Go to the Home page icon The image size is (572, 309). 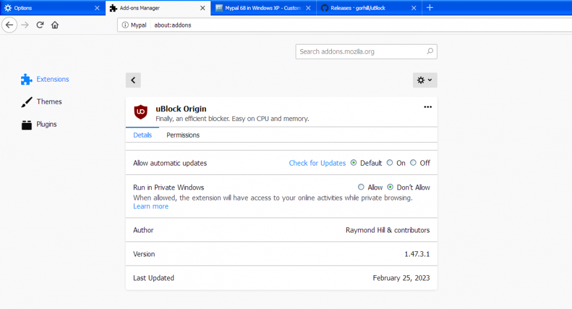55,25
